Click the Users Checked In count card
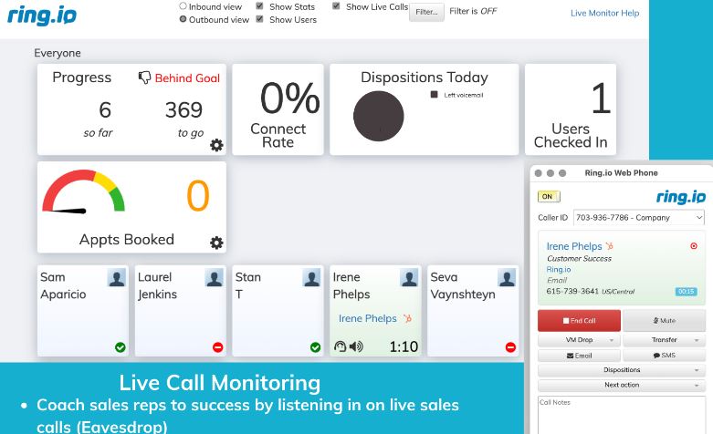Screen dimensions: 713x434 pos(571,109)
